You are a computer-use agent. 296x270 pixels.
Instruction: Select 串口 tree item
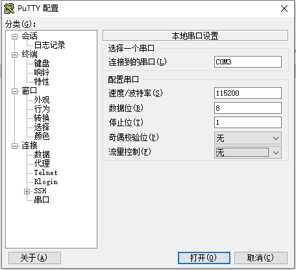[x=42, y=200]
